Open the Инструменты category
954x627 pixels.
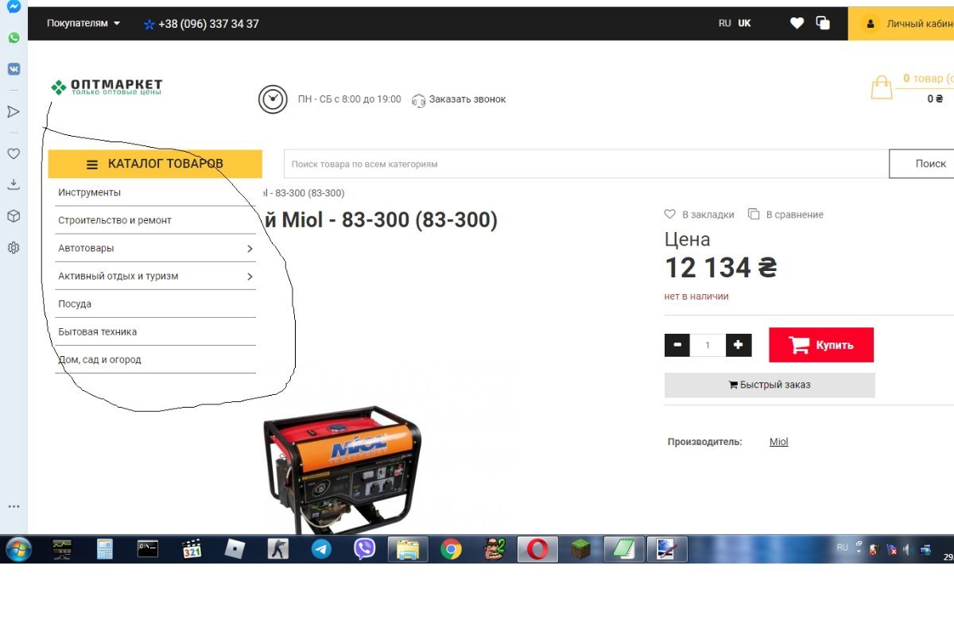89,192
